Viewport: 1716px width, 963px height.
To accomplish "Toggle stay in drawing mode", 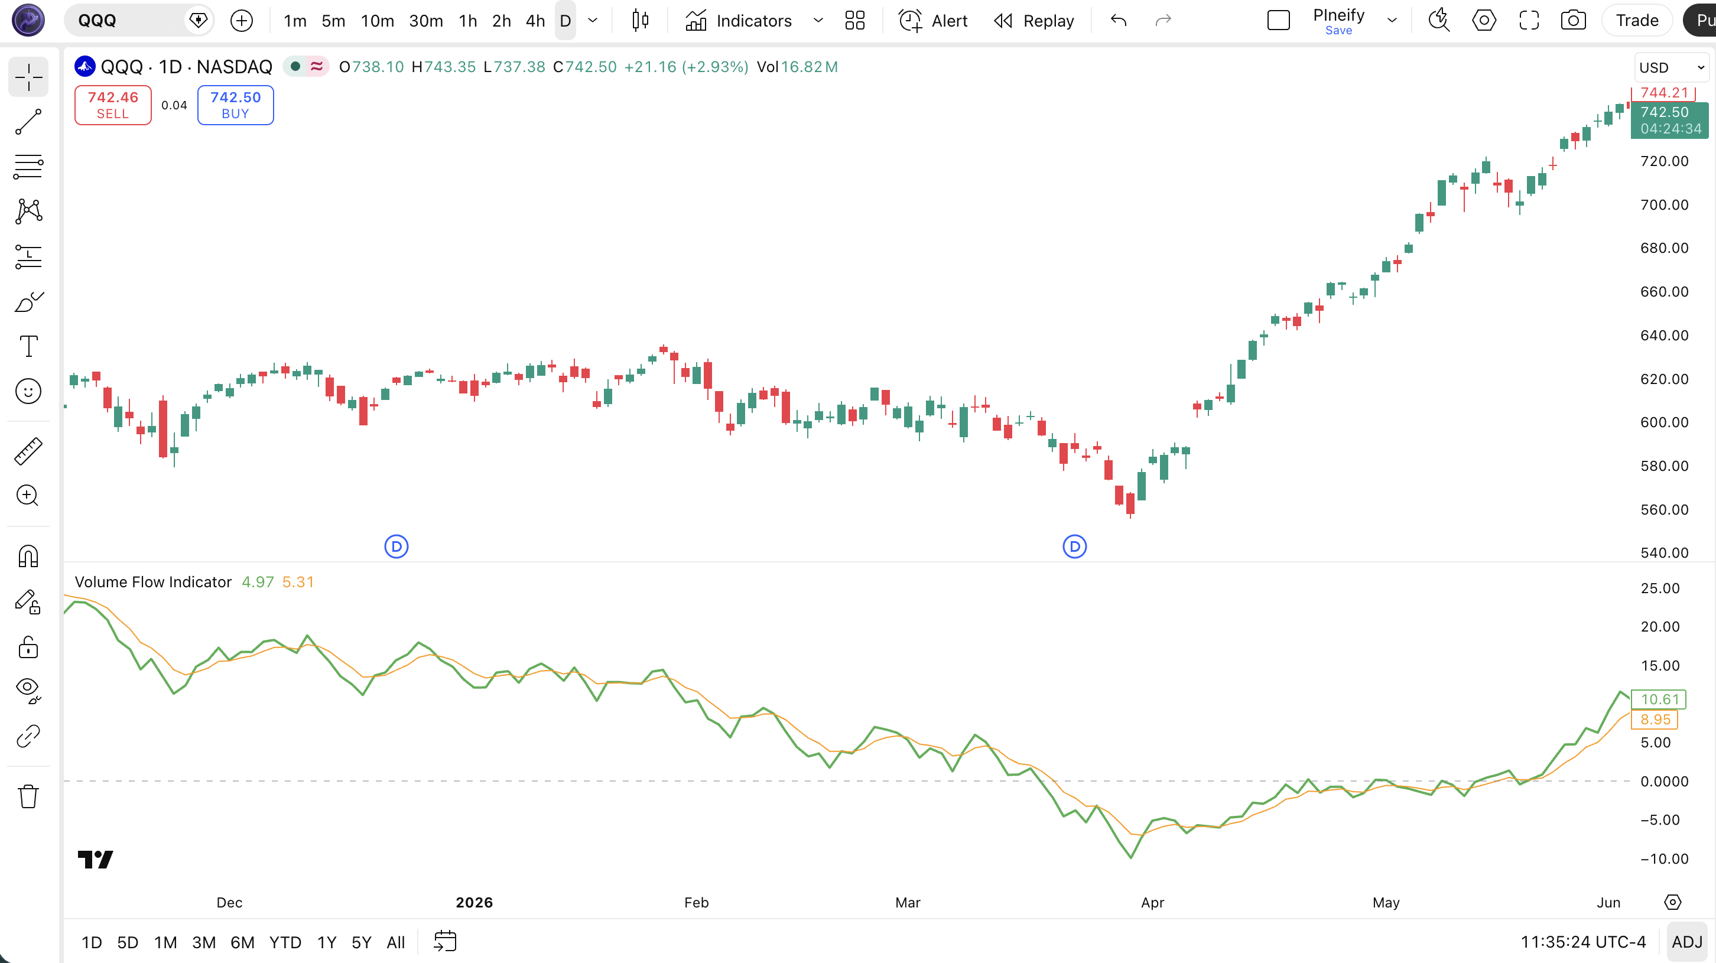I will (28, 601).
